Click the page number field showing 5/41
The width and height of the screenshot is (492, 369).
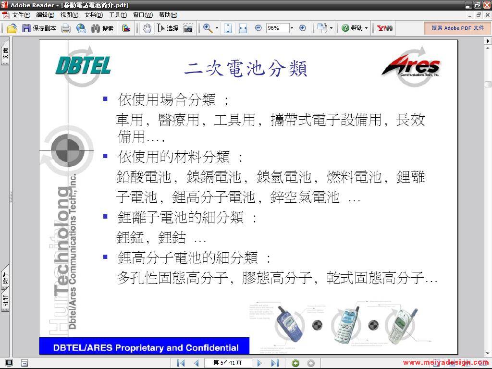[x=227, y=363]
